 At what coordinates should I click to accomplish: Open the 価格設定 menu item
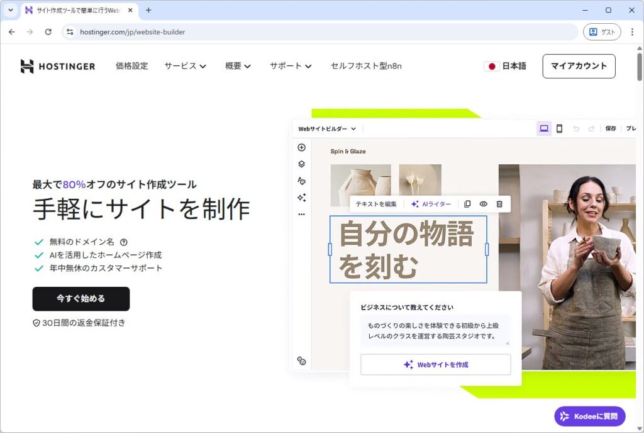(x=132, y=66)
